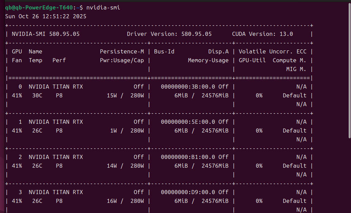Click the 'MIG M.' column header

click(x=296, y=69)
